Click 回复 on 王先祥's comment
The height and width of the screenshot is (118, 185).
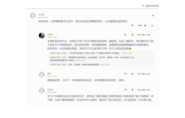(139, 90)
